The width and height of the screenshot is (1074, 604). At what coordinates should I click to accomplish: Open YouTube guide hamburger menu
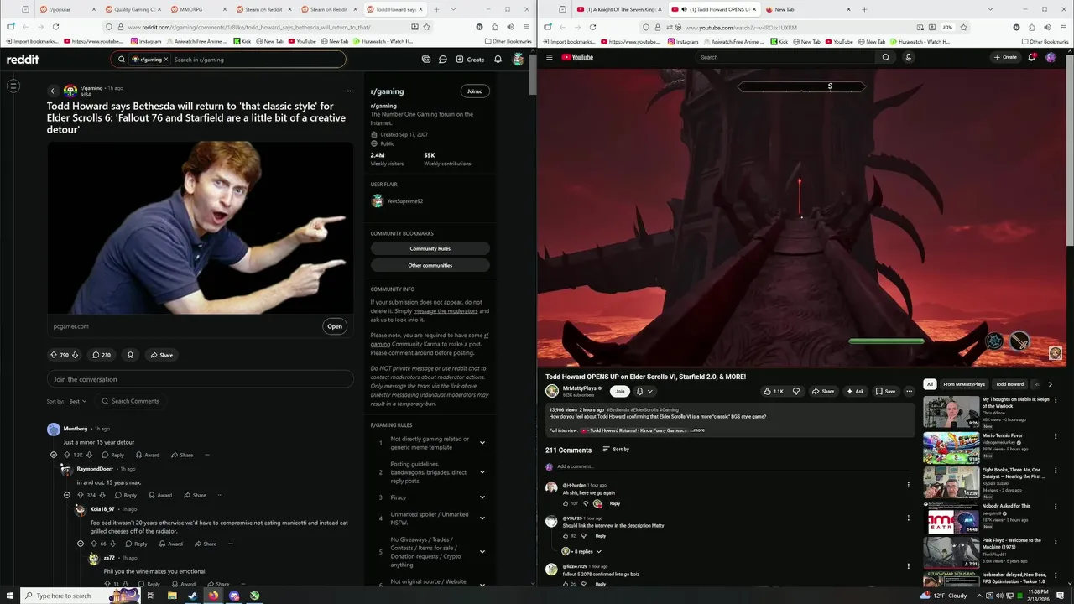(x=550, y=57)
